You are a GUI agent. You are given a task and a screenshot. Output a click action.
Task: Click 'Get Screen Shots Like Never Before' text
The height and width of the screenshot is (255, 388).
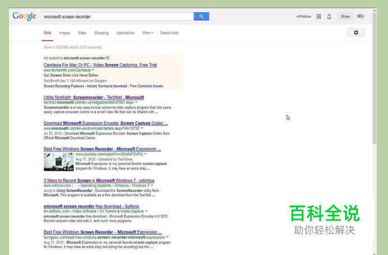[71, 75]
